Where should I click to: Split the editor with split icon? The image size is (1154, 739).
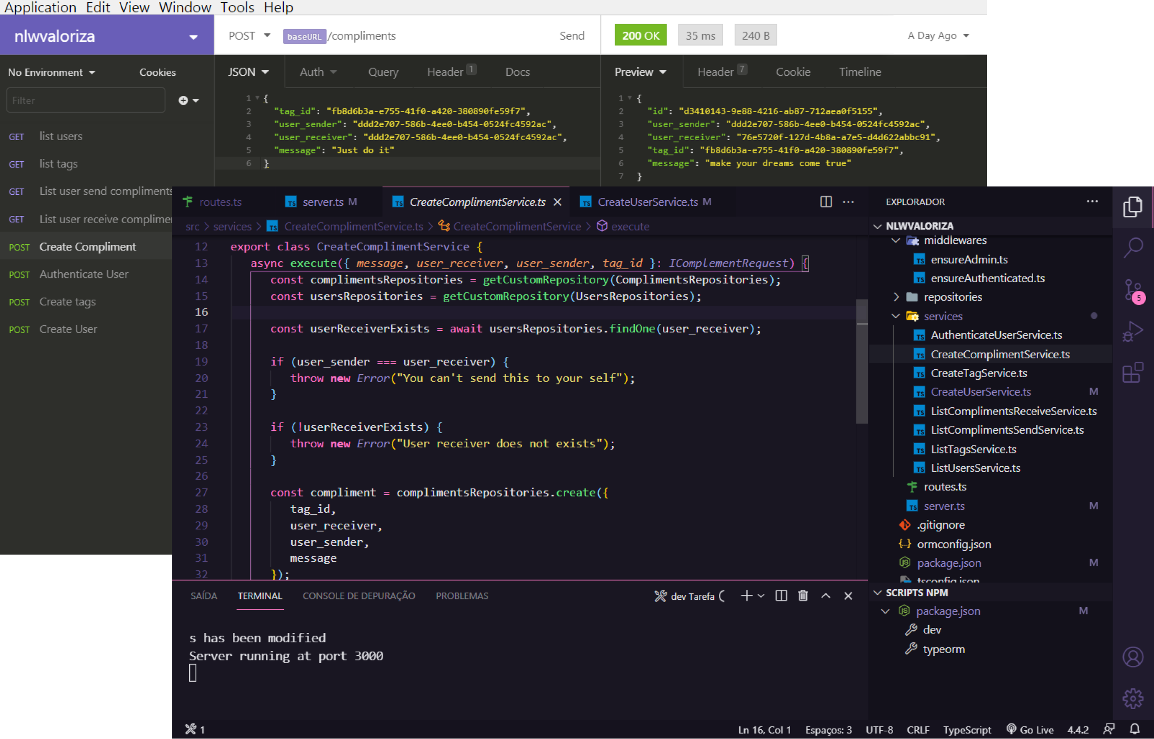click(x=826, y=202)
